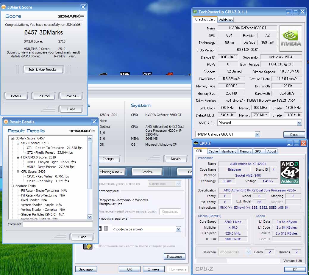Click the BIOS Version field '60.84.34.00.B1'
309x275 pixels.
click(247, 50)
